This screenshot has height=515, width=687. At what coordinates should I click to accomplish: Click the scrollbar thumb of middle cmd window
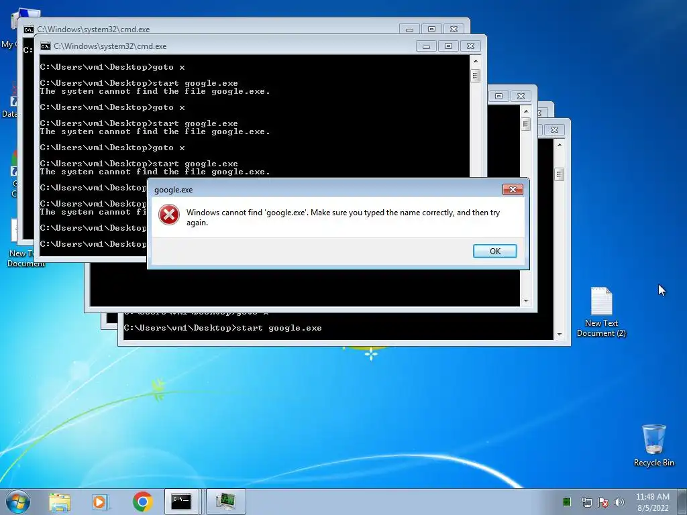[x=526, y=124]
